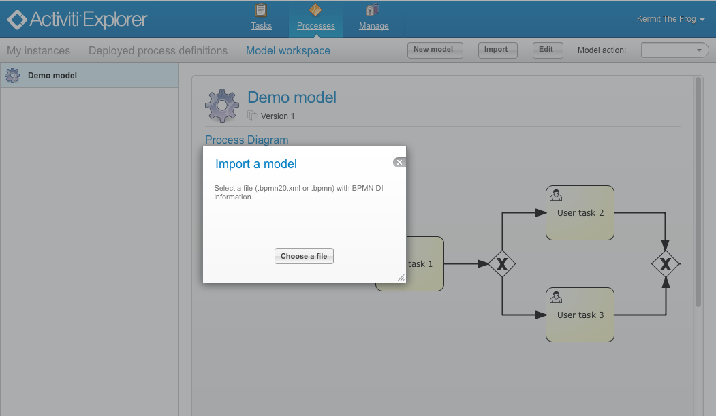
Task: Close the Import a model dialog
Action: [399, 162]
